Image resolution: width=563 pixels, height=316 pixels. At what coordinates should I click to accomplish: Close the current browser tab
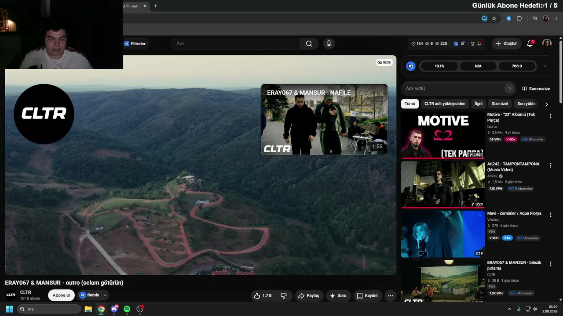click(x=145, y=6)
